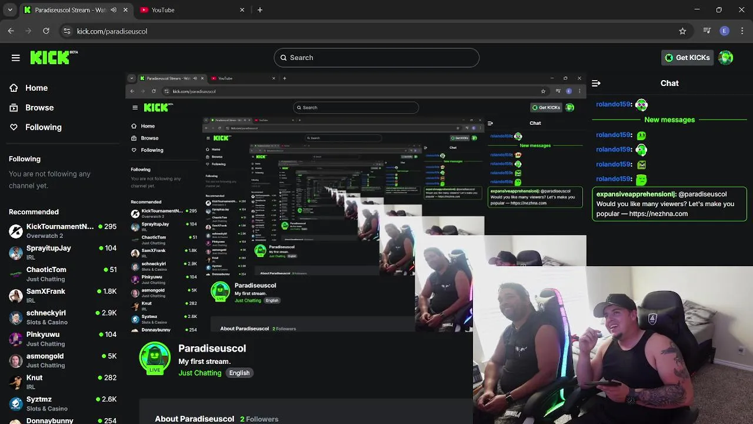Click the Recommended heading in sidebar
The height and width of the screenshot is (424, 753).
tap(34, 212)
